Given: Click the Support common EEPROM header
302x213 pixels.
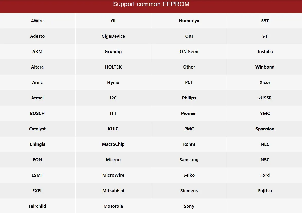Looking at the screenshot, I should point(151,4).
